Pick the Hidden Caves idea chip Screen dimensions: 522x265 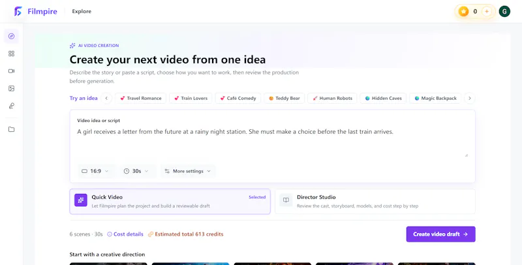pos(383,98)
